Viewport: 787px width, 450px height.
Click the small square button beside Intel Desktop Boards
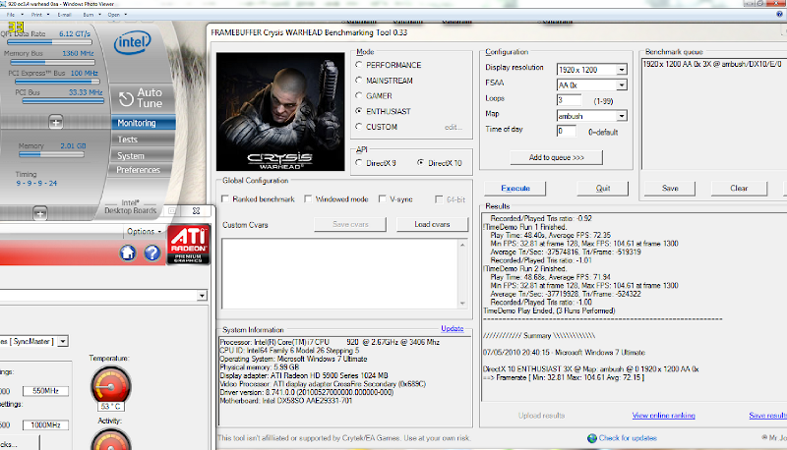[172, 211]
